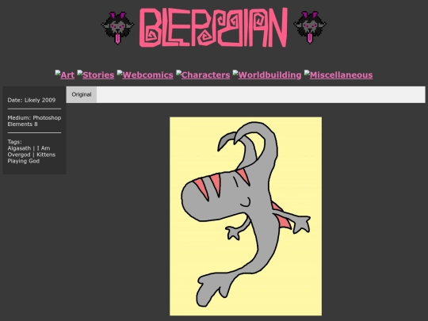Go to the Miscellaneous page
This screenshot has width=428, height=321.
pos(341,75)
